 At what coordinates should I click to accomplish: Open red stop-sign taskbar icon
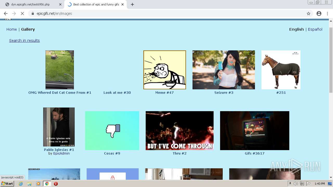coord(56,184)
